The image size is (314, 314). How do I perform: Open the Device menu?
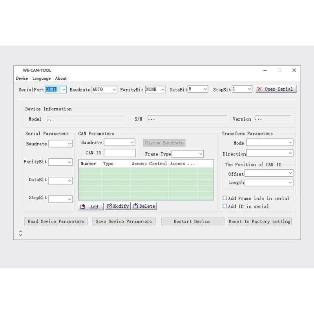coord(22,78)
